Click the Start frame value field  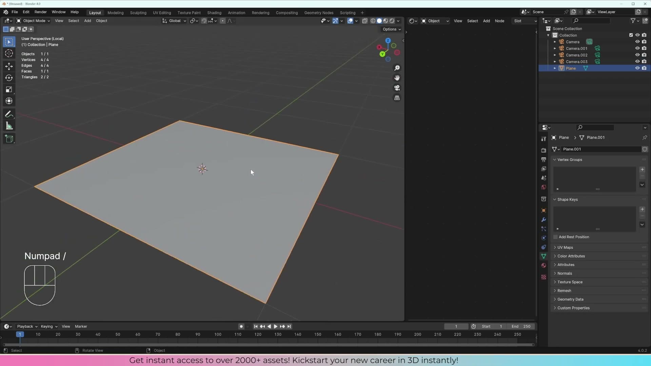[492, 327]
